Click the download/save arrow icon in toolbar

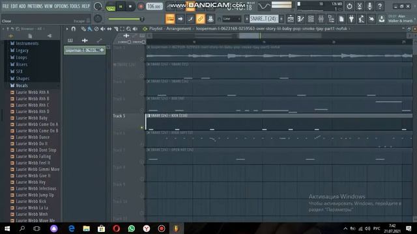382,19
